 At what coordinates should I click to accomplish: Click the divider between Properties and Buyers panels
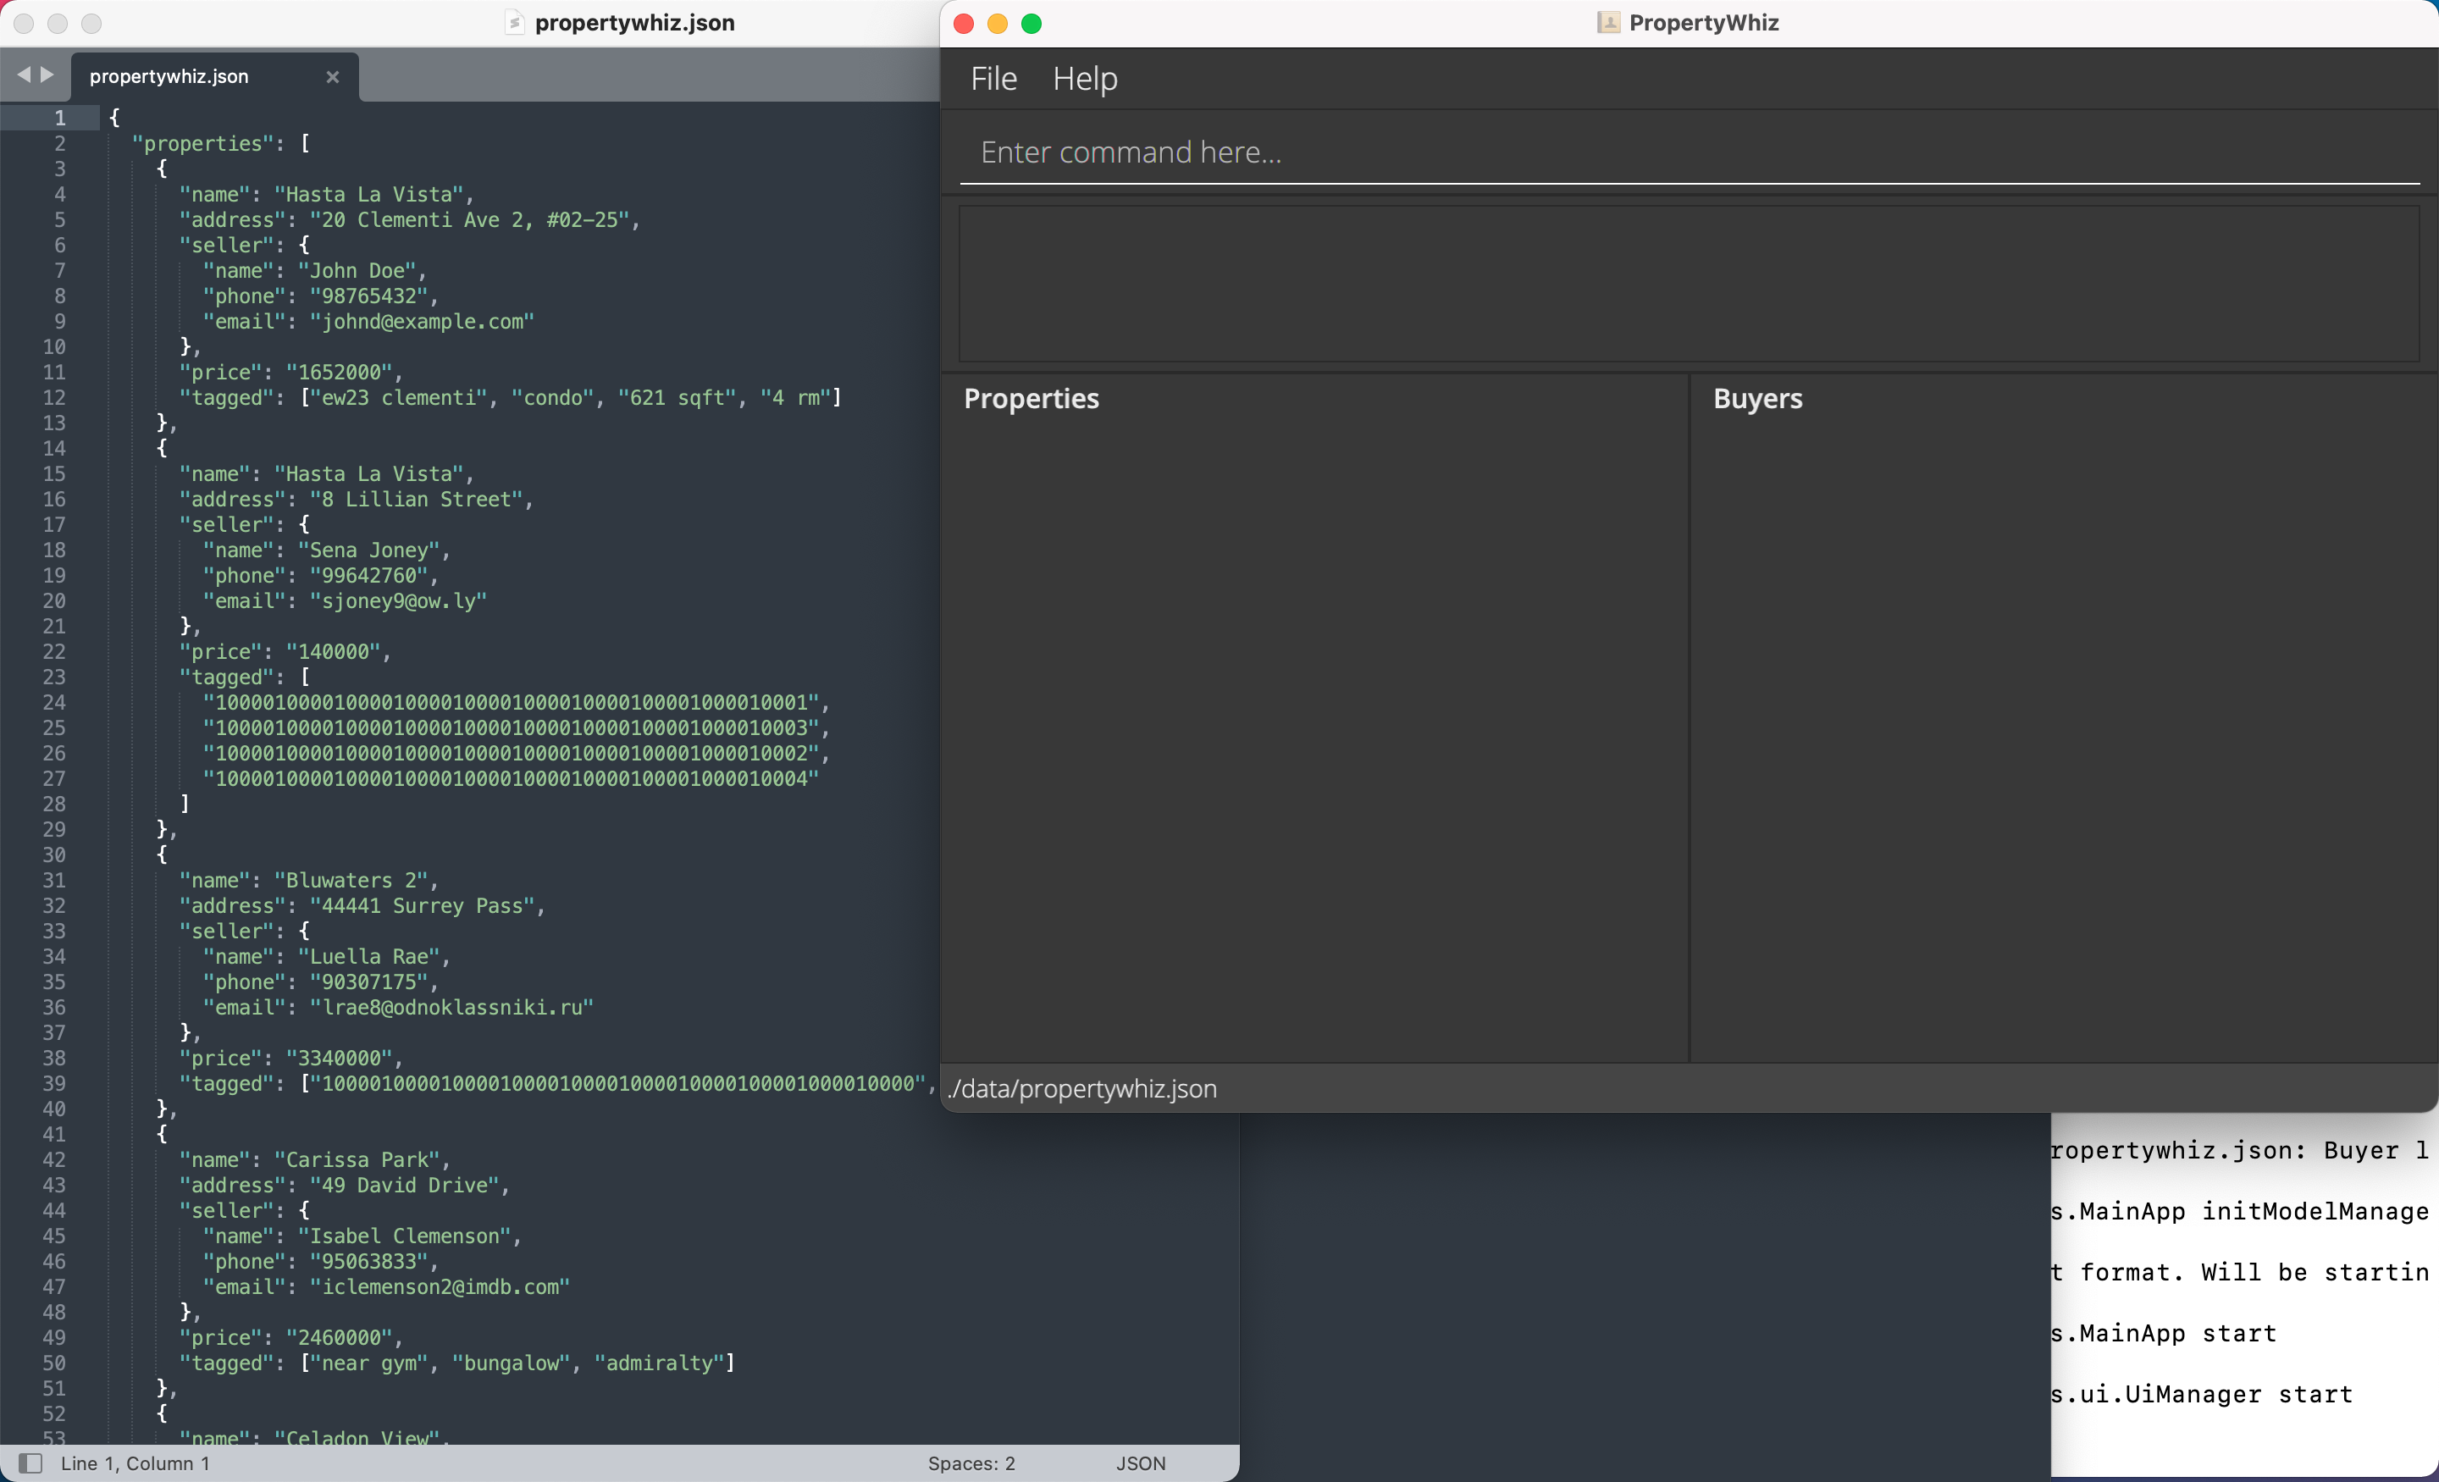point(1689,718)
